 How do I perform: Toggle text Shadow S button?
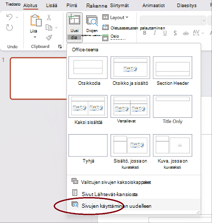[175, 33]
